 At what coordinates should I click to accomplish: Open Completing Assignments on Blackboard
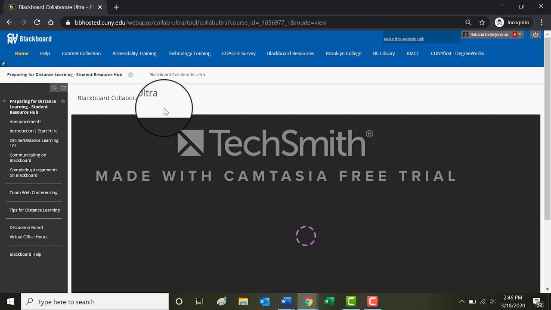pyautogui.click(x=34, y=173)
